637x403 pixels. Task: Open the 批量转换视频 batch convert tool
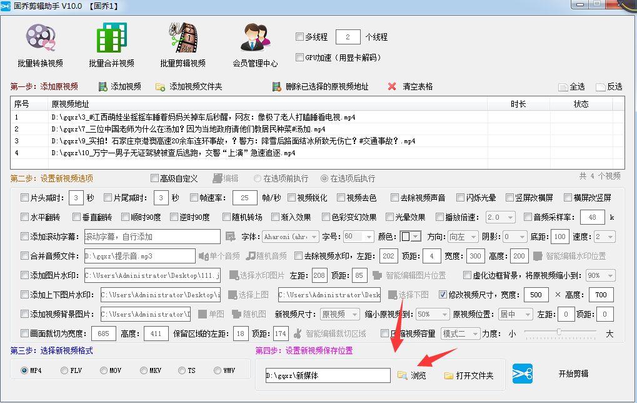[x=41, y=44]
